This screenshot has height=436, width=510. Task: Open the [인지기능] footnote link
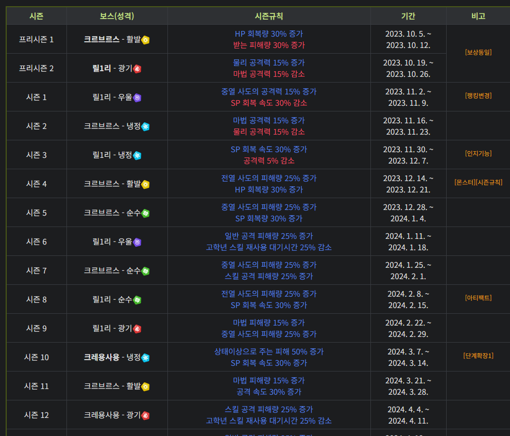pyautogui.click(x=478, y=153)
